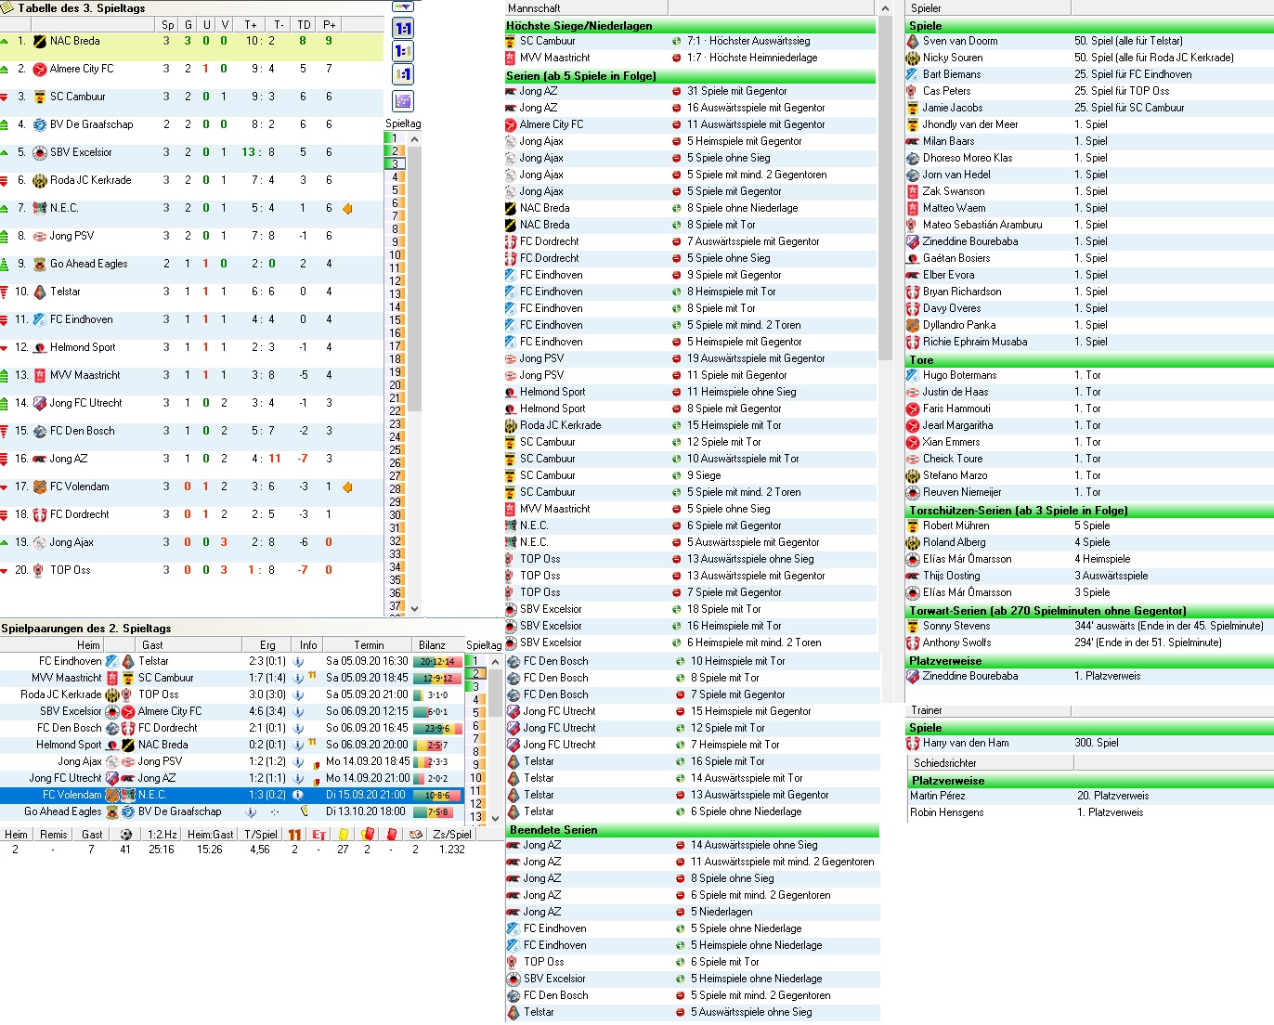The width and height of the screenshot is (1274, 1025).
Task: Click the Bilanz bar "23·9·6" for FC Den Bosch vs FC Dordrecht
Action: click(438, 729)
